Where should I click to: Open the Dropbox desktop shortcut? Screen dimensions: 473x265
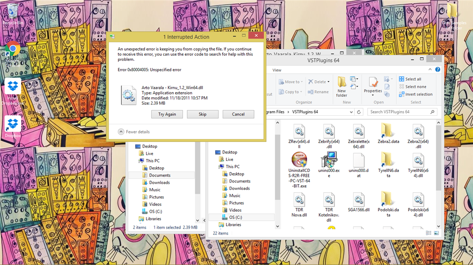tap(12, 126)
